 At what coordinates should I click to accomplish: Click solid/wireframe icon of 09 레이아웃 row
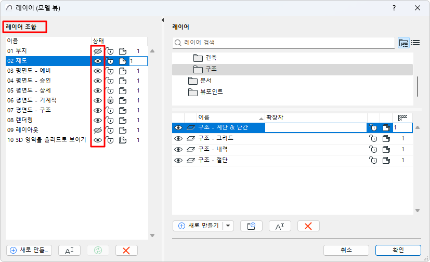[x=123, y=130]
